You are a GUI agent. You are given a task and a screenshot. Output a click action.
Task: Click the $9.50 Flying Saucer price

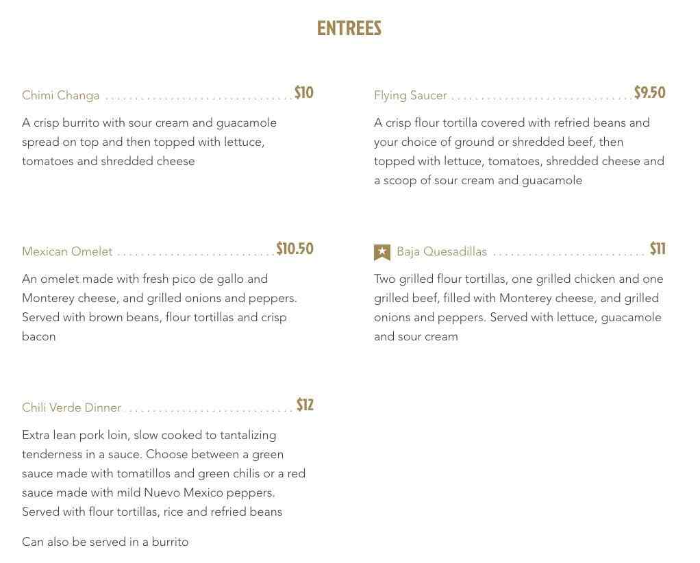[x=649, y=93]
